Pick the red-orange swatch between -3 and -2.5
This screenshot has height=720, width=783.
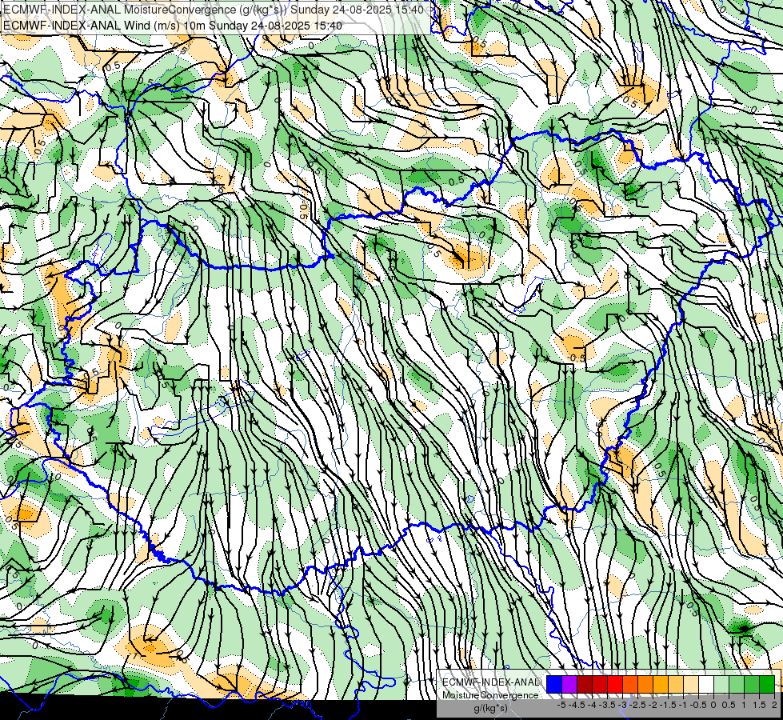pyautogui.click(x=630, y=685)
